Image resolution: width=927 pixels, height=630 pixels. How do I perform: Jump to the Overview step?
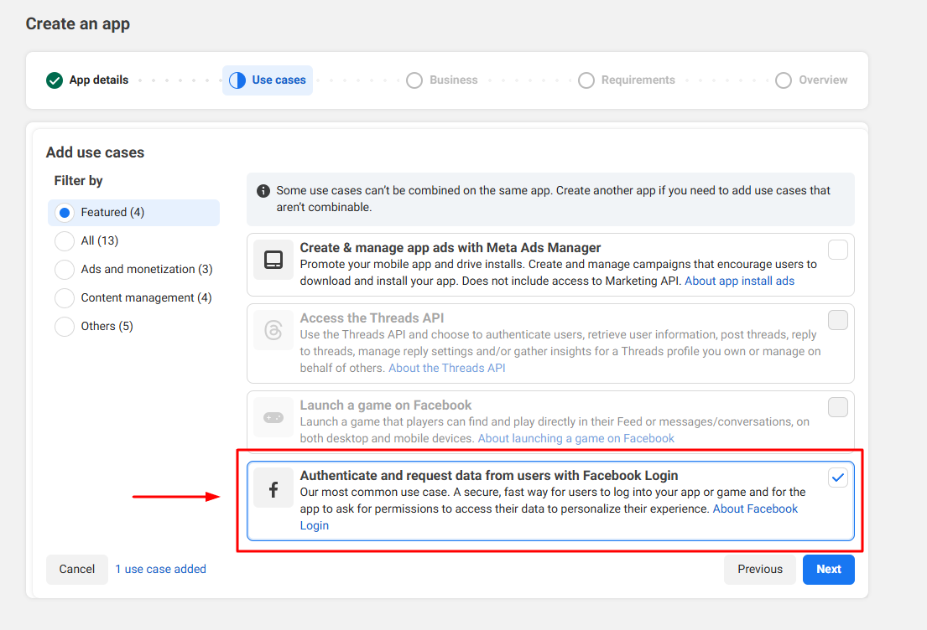(x=811, y=80)
